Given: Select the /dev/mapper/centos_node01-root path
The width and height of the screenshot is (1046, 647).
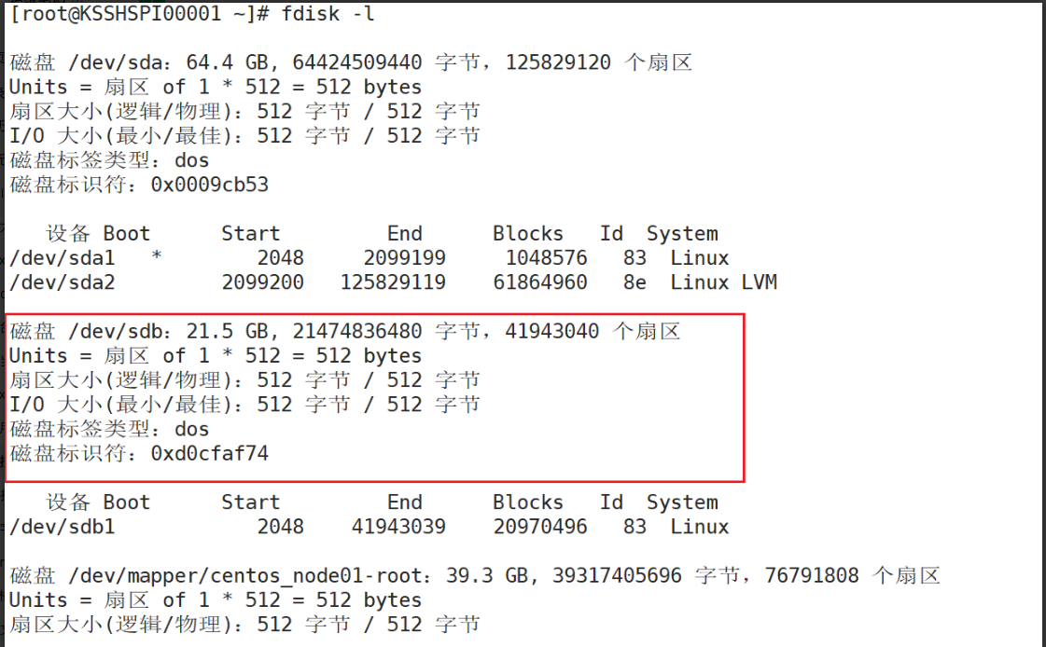Looking at the screenshot, I should tap(244, 576).
